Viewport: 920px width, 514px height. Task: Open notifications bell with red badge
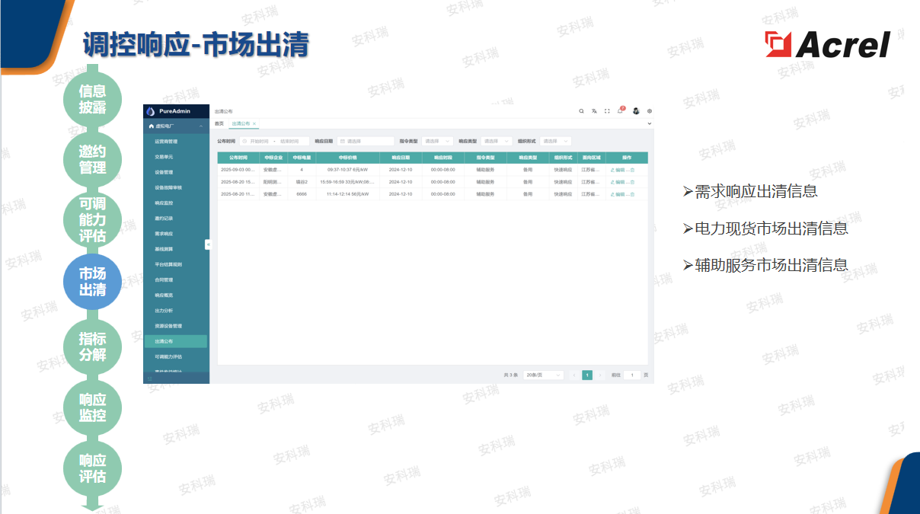click(621, 111)
